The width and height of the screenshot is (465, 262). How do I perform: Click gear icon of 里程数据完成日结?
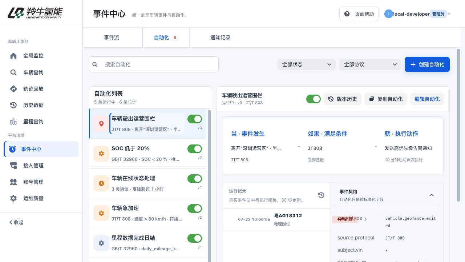tap(101, 243)
